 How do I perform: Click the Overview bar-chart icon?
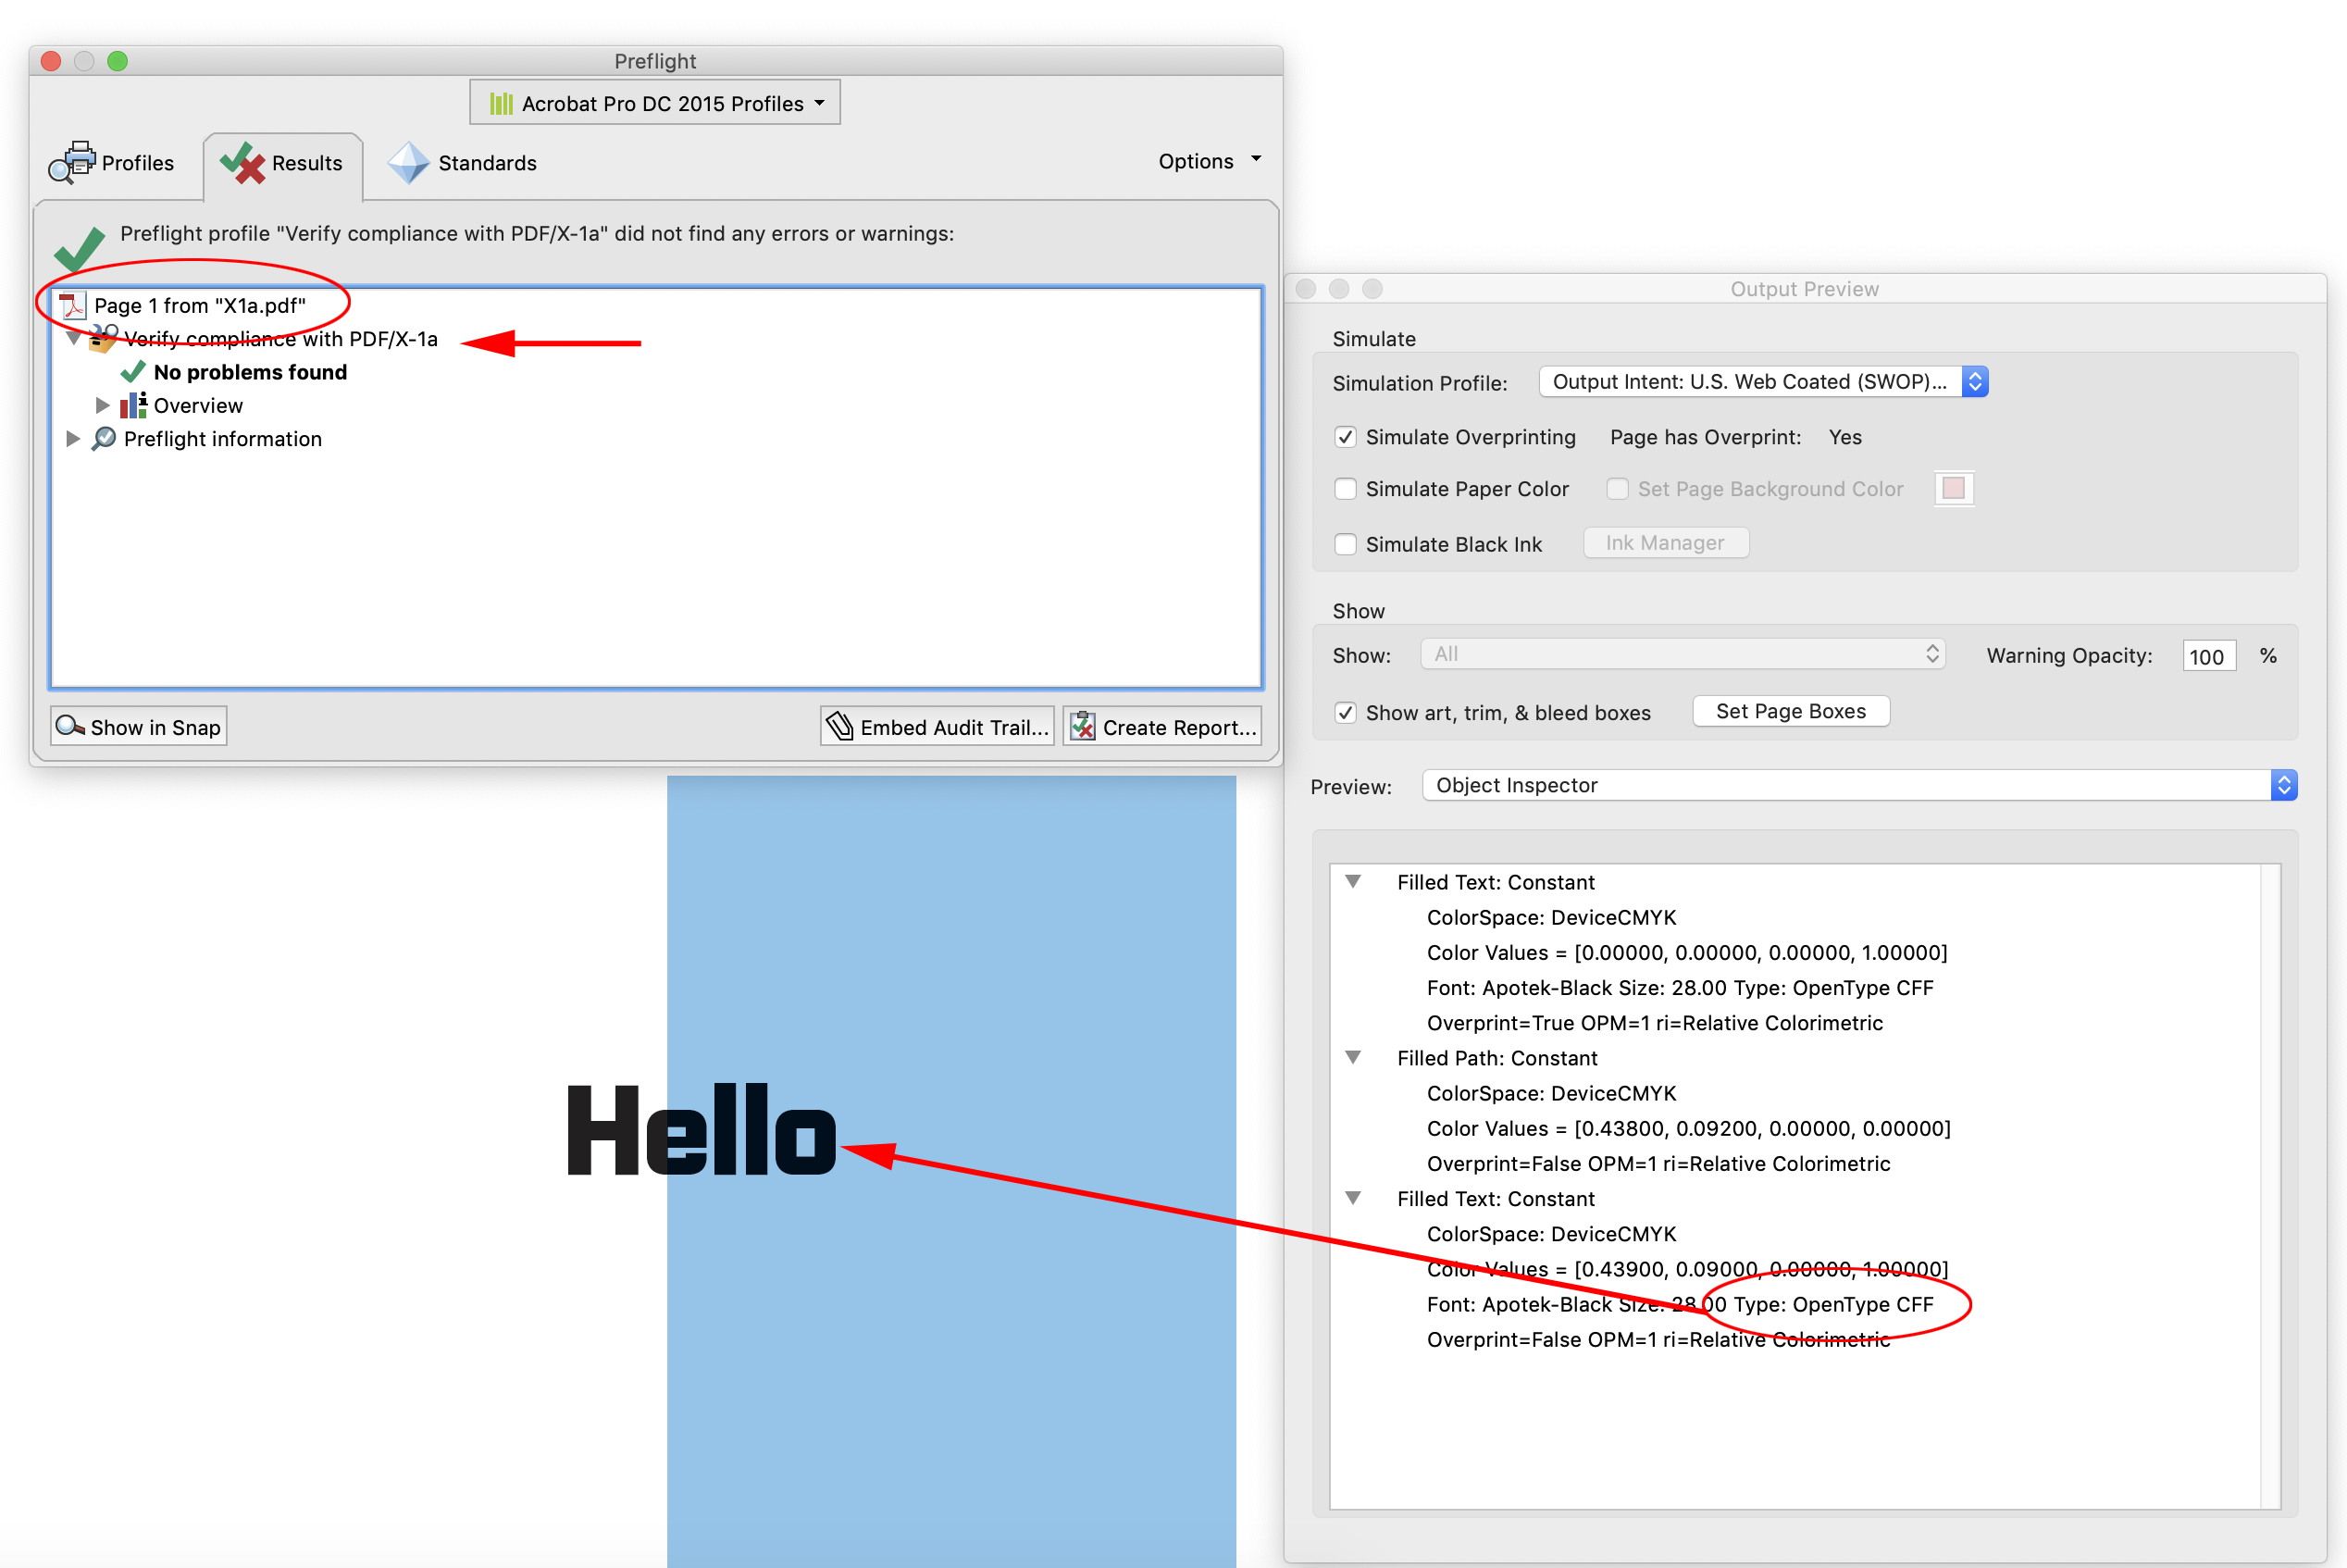click(x=133, y=405)
